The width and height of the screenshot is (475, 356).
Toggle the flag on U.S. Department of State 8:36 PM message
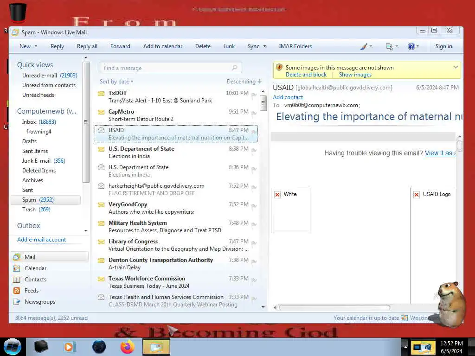tap(254, 170)
